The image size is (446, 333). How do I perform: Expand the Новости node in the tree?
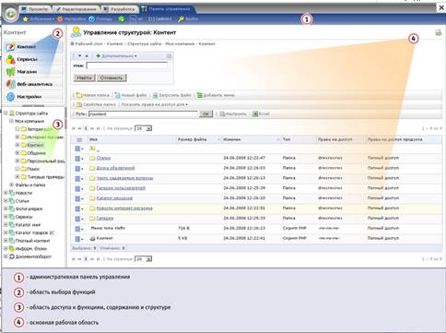(6, 193)
